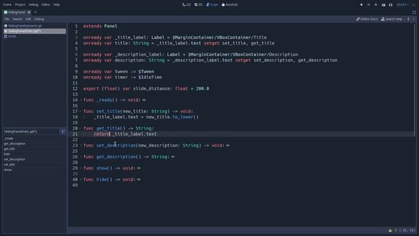Switch to the 3D workspace
Screen dimensions: 419x236
[198, 5]
